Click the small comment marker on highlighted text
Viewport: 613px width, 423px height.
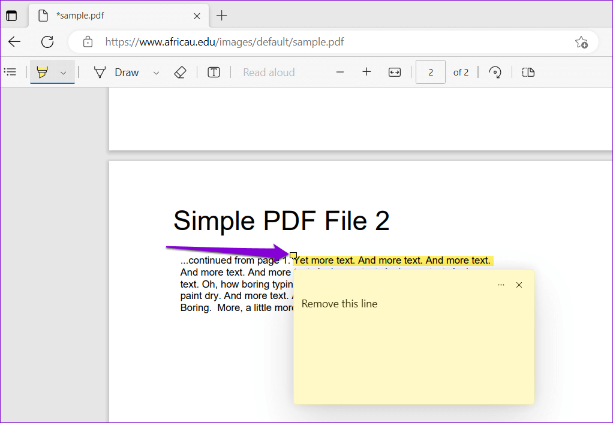click(x=293, y=256)
